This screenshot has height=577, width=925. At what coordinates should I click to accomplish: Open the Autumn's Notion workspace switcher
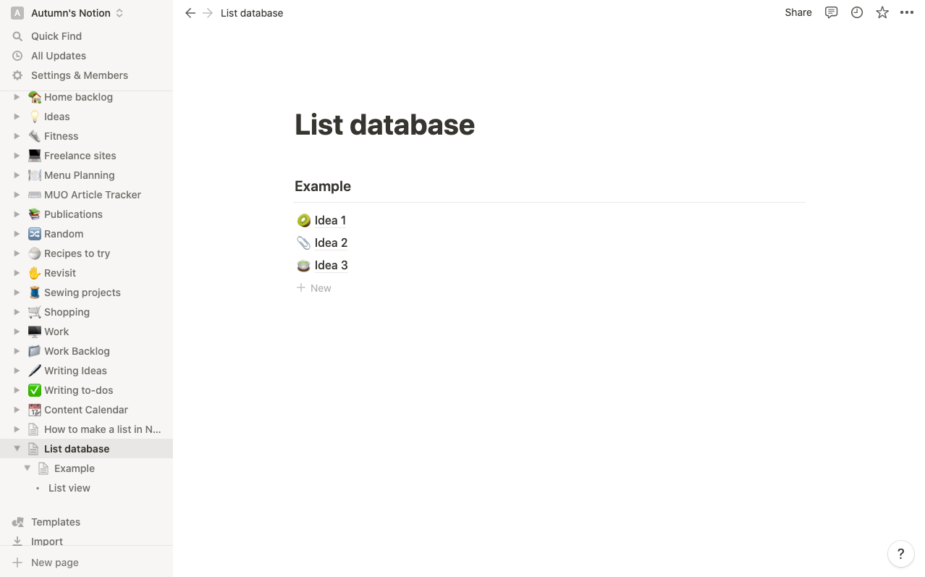click(69, 13)
